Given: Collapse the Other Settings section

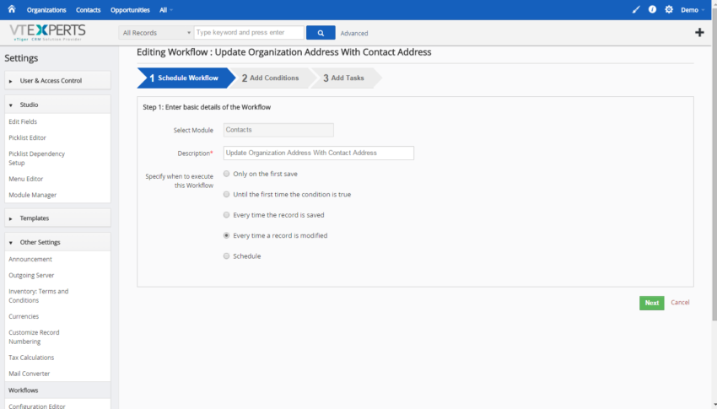Looking at the screenshot, I should coord(57,242).
